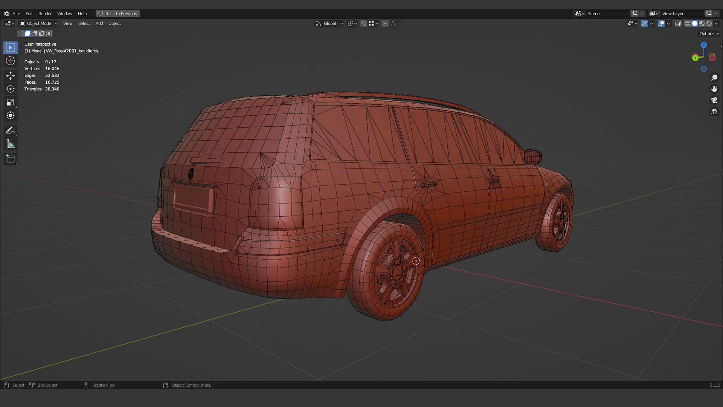
Task: Switch to solid viewport shading
Action: point(695,23)
